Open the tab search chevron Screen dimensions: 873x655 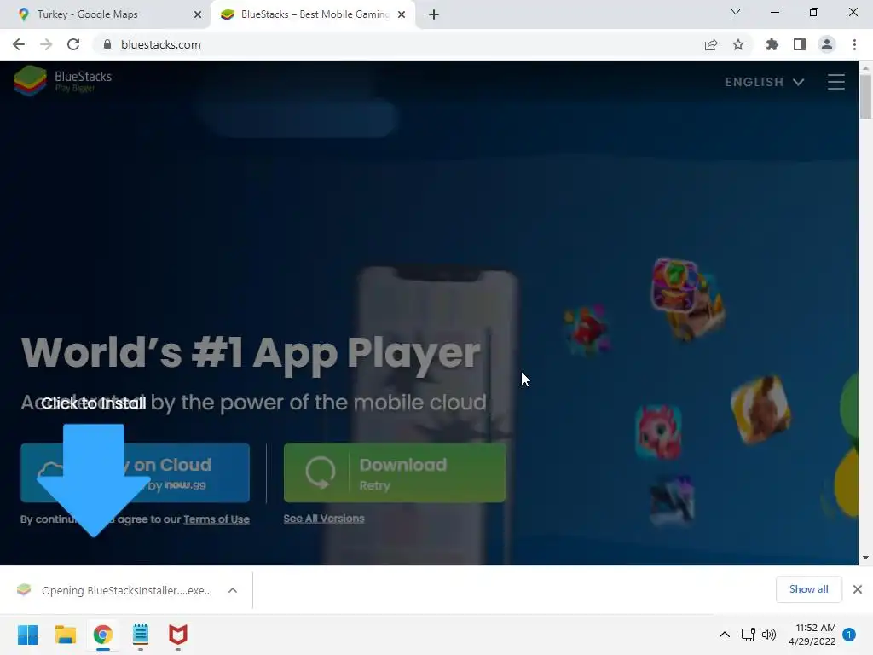(x=736, y=12)
